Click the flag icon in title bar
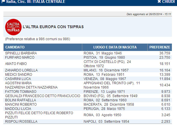Screen dimensions: 177x125 [2, 2]
